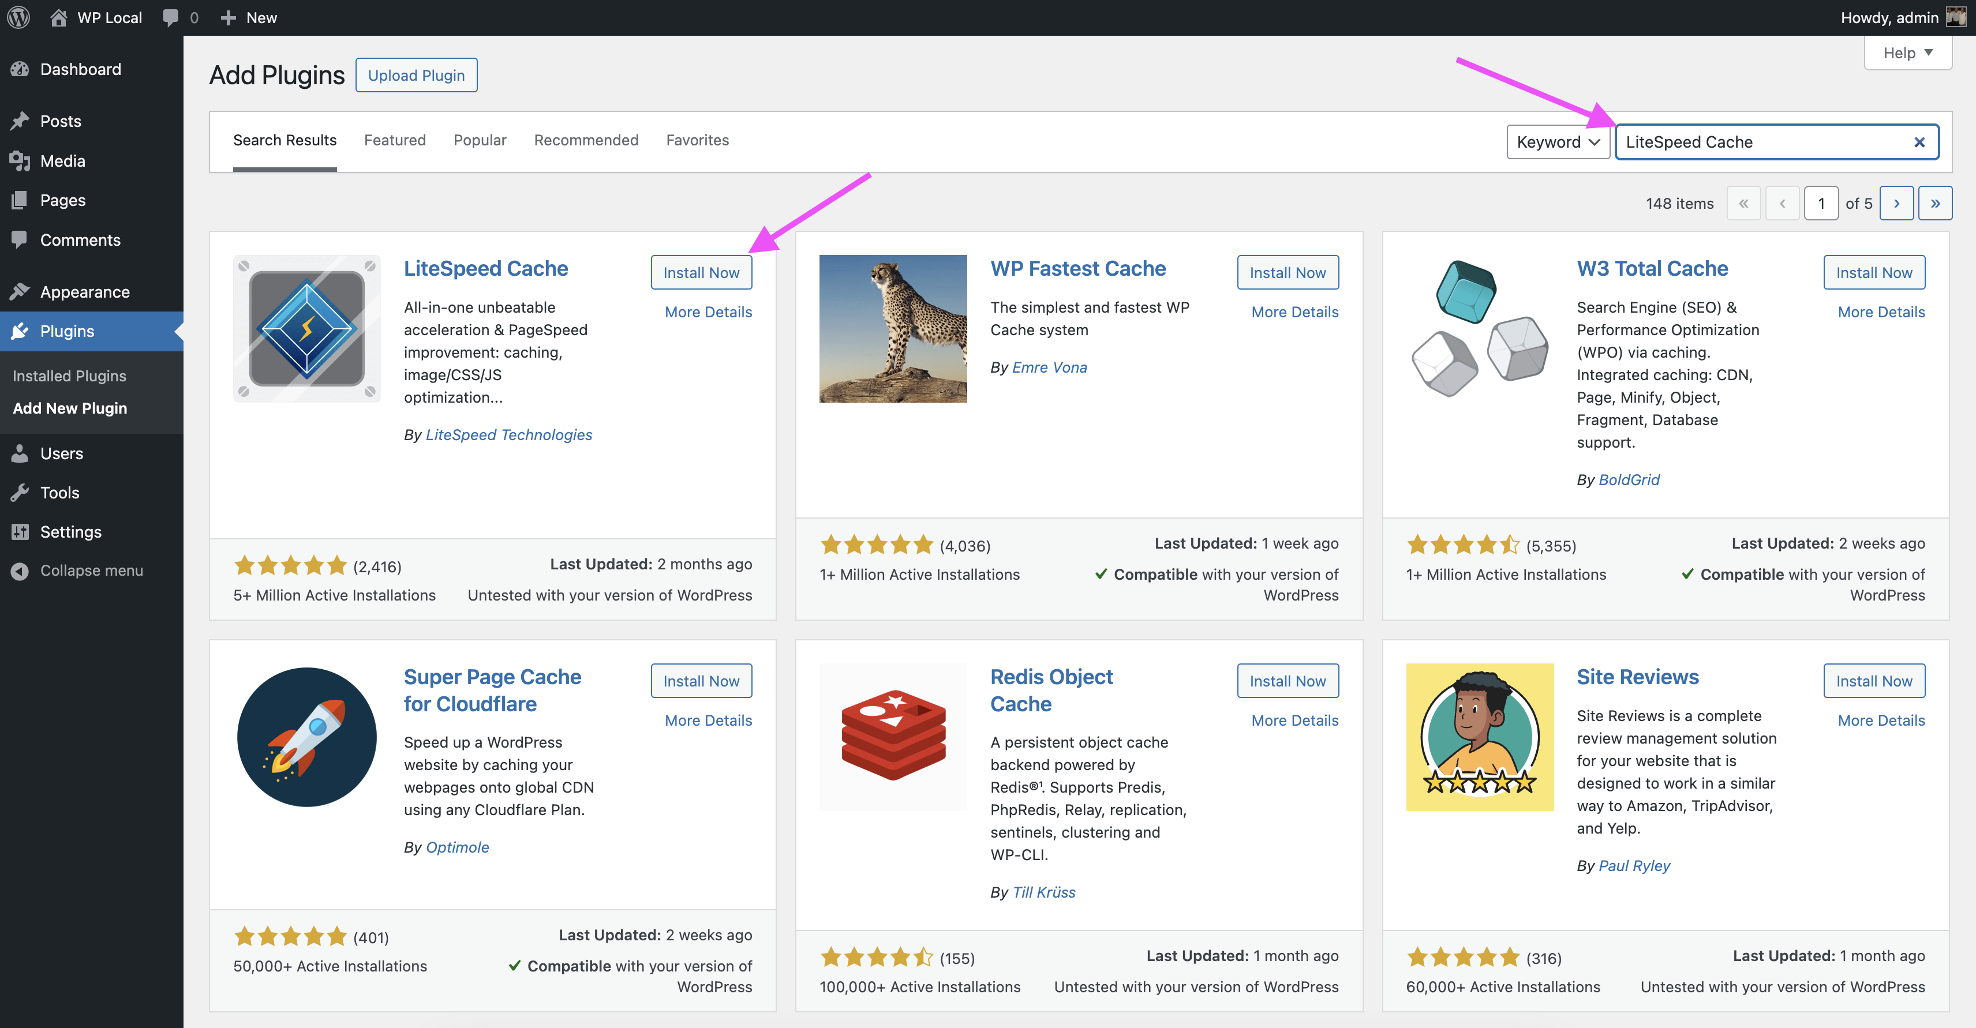Open the comments bubble icon in admin bar

coord(170,17)
